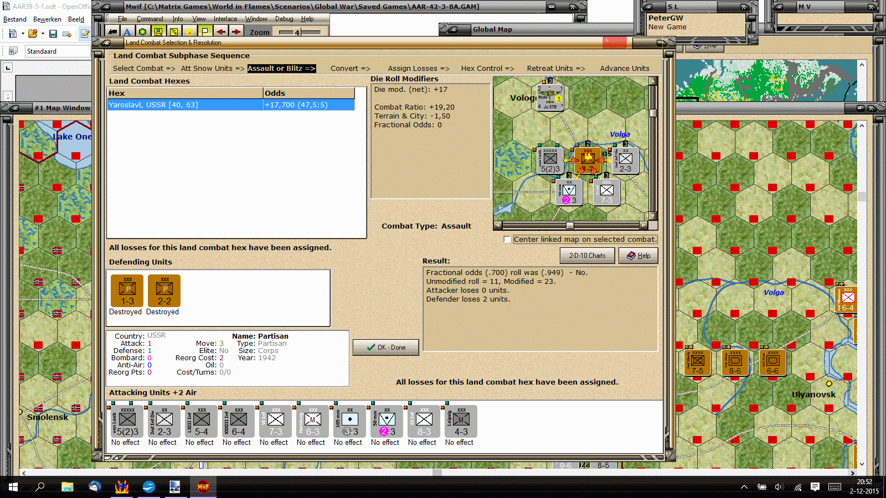Open the Info menu
Screen dimensions: 886x498
[178, 19]
